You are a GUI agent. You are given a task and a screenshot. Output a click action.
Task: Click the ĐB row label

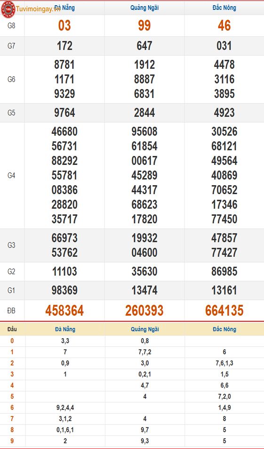11,310
